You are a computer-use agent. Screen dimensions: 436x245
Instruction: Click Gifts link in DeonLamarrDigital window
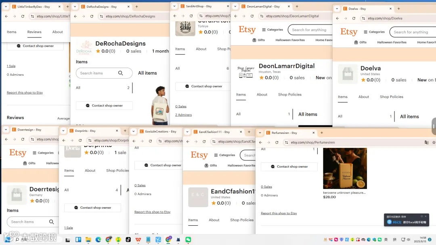[259, 40]
